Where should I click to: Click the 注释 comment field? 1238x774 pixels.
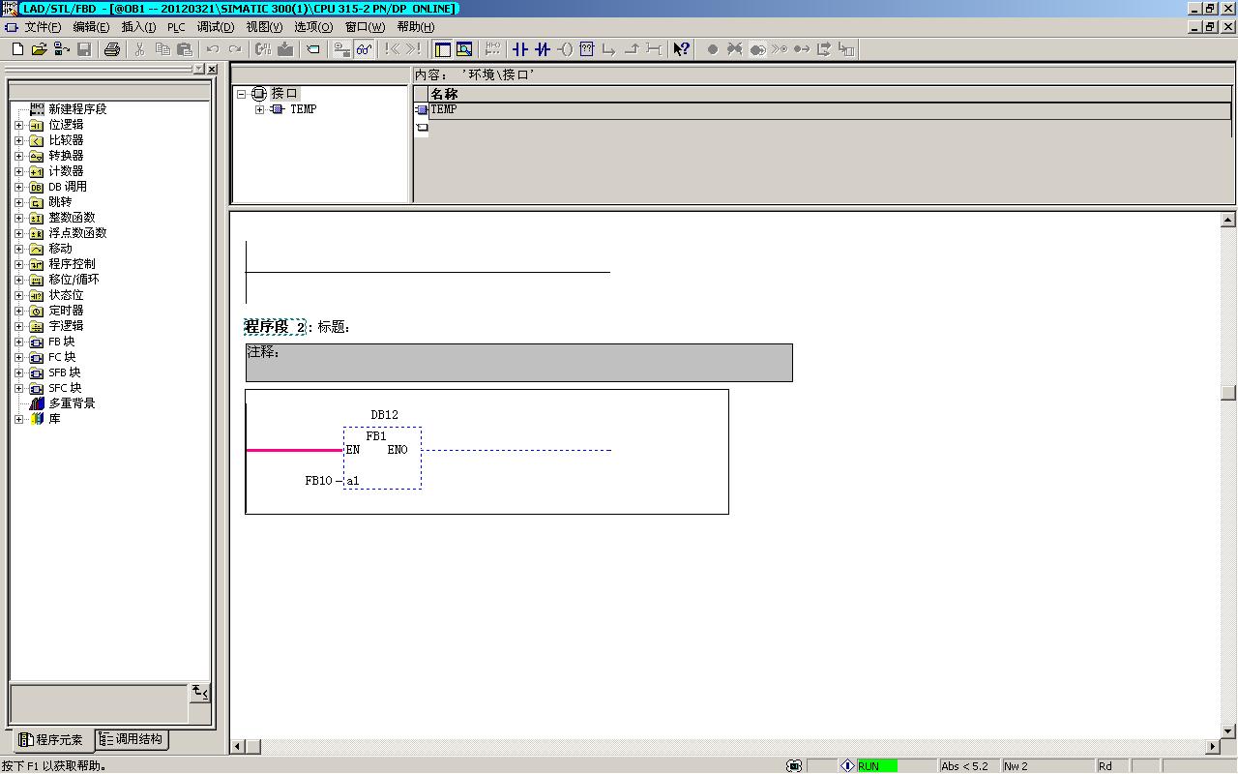(x=518, y=363)
